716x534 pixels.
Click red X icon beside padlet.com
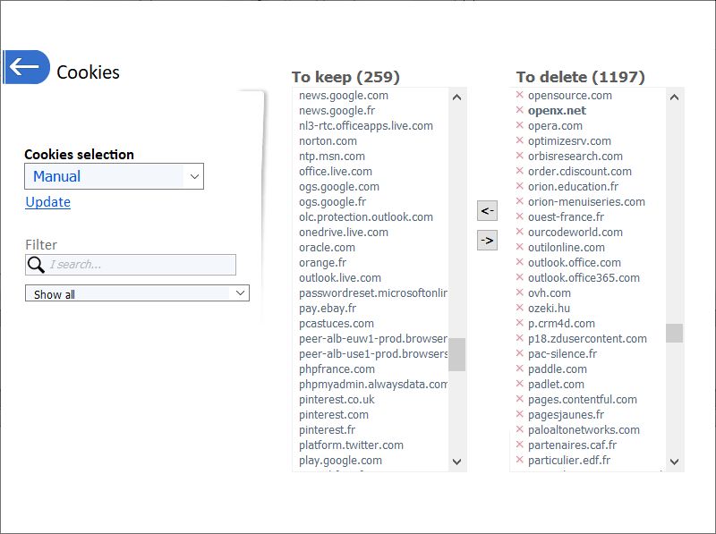coord(519,384)
